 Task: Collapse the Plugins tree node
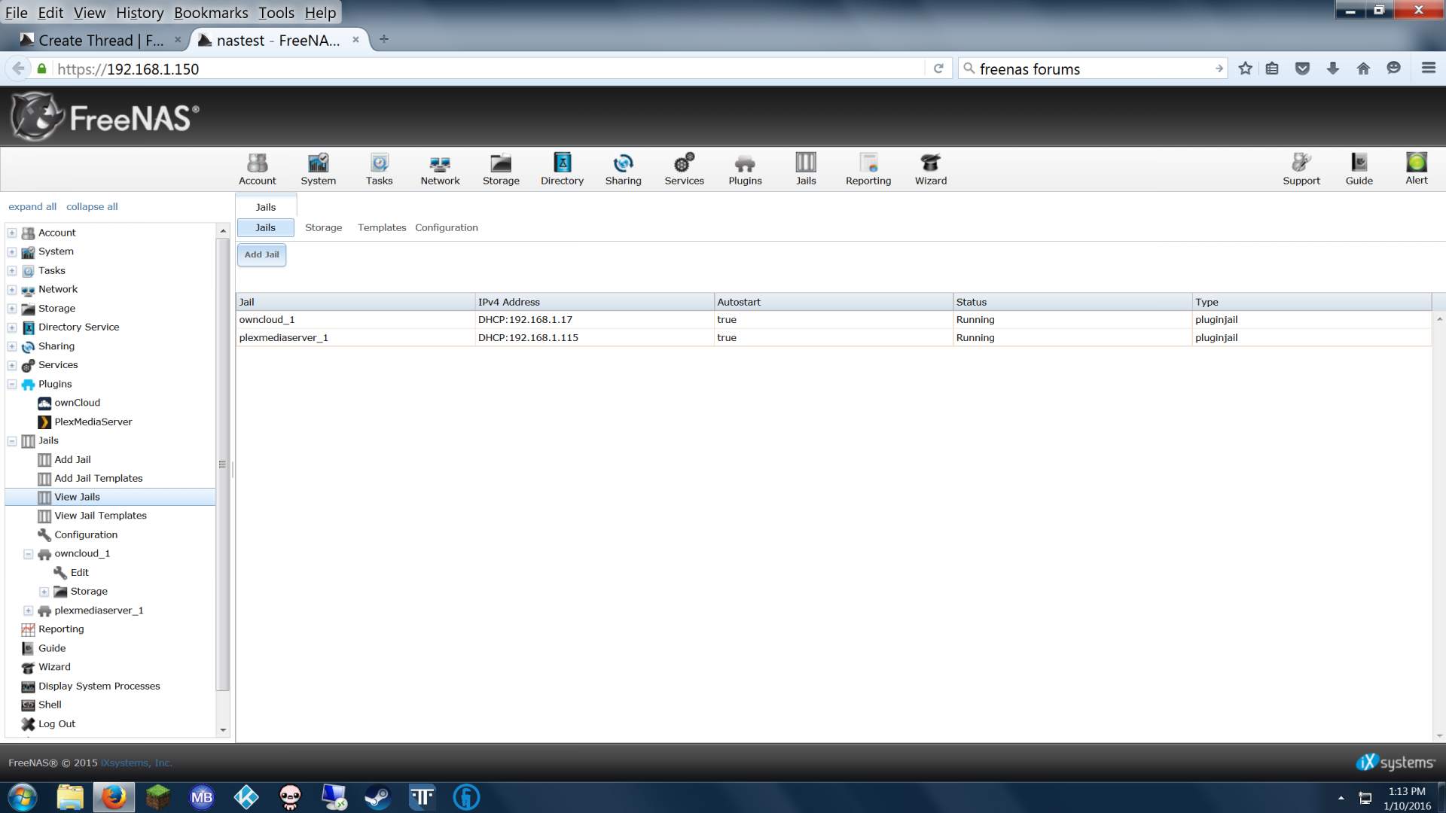[12, 384]
